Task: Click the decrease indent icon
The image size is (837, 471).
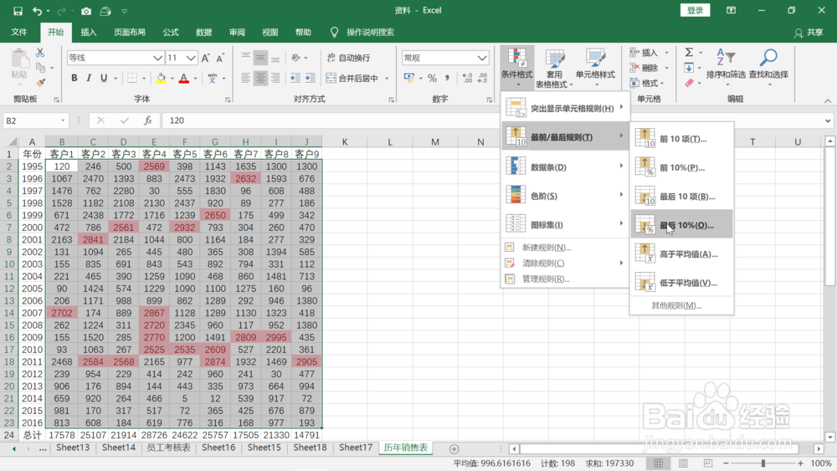Action: [295, 79]
